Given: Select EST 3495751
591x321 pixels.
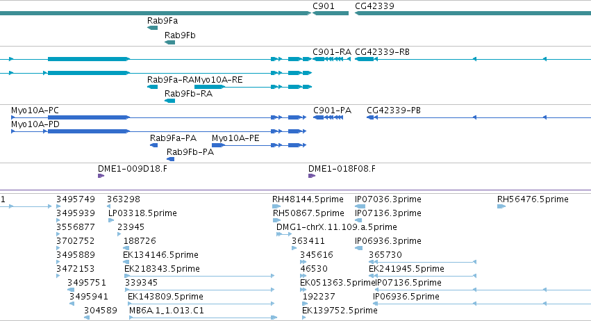Looking at the screenshot, I should (x=87, y=283).
